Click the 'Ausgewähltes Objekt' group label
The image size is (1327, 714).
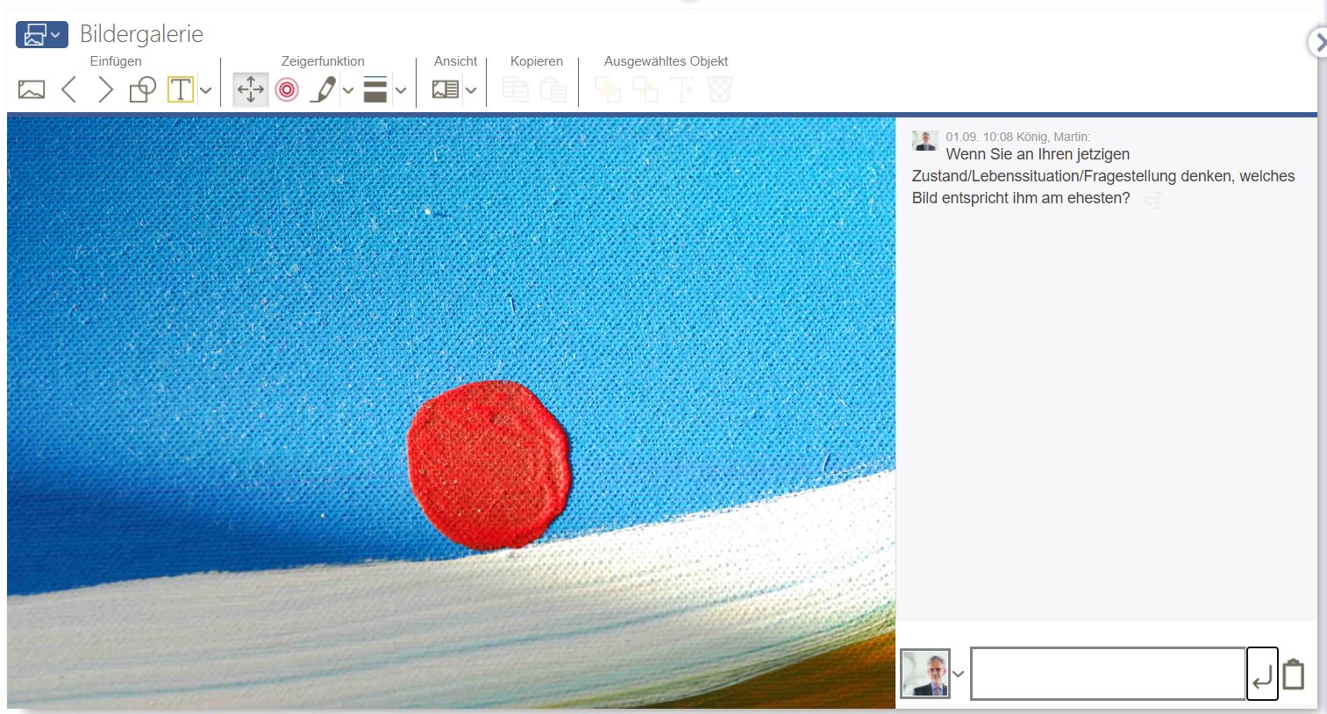click(666, 61)
